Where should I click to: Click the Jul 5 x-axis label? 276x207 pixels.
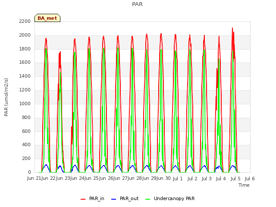point(235,179)
